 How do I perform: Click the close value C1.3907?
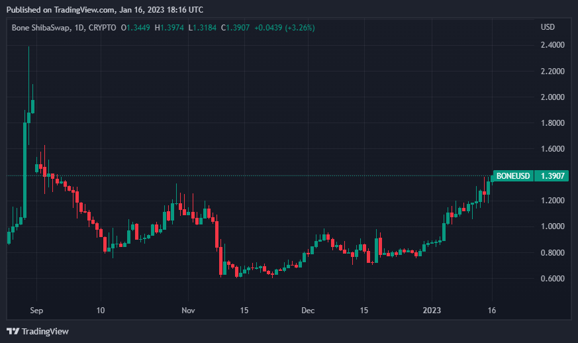point(235,28)
